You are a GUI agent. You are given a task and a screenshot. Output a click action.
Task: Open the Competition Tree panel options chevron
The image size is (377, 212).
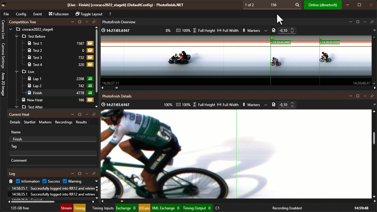(87, 22)
